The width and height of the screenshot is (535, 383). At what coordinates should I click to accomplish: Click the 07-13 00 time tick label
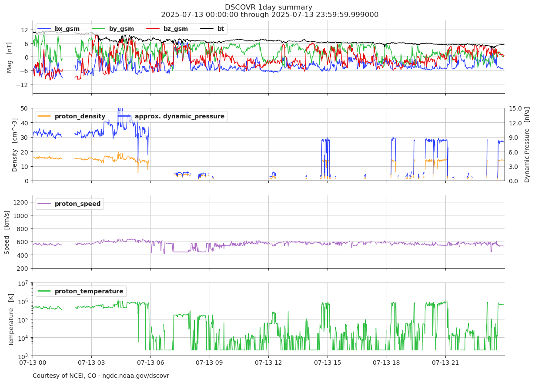pyautogui.click(x=33, y=363)
